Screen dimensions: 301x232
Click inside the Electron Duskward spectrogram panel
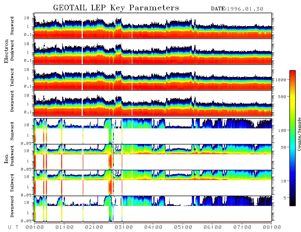coord(153,51)
